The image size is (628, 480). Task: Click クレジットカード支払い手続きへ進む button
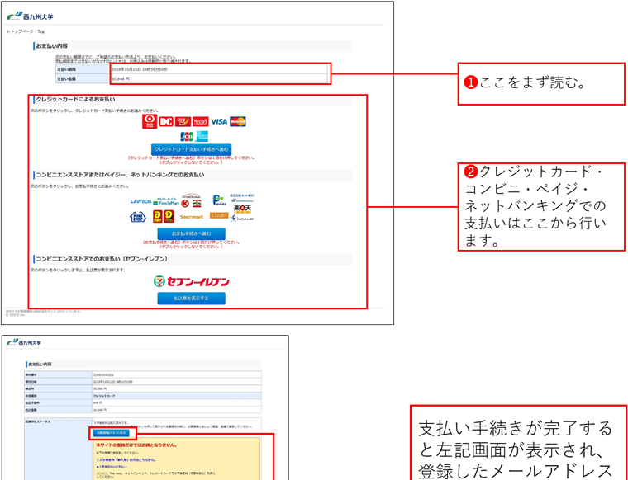coord(192,149)
